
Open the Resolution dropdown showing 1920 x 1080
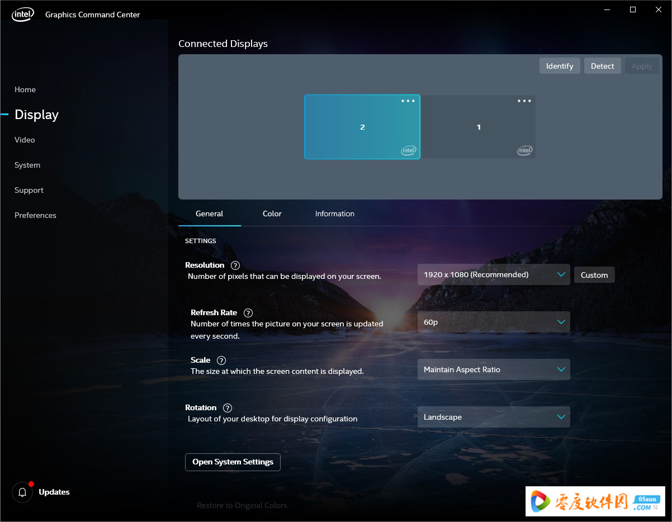(494, 274)
